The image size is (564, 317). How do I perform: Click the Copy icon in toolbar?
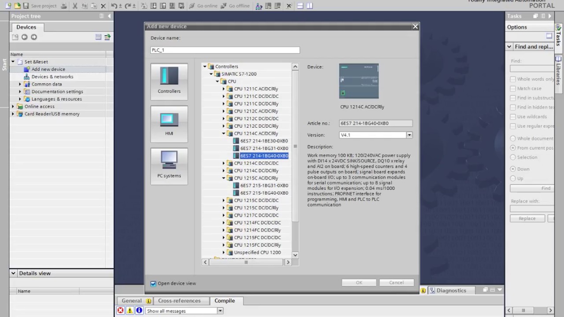pyautogui.click(x=85, y=6)
